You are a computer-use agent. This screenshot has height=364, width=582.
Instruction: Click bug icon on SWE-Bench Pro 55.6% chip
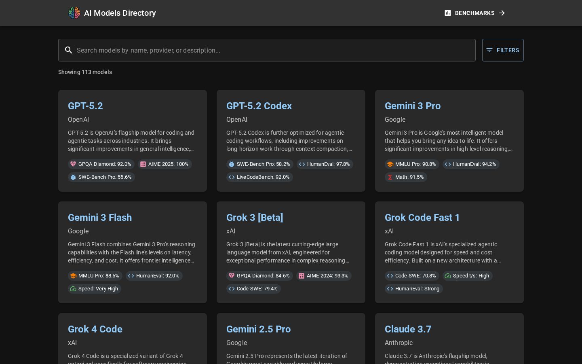click(x=73, y=177)
